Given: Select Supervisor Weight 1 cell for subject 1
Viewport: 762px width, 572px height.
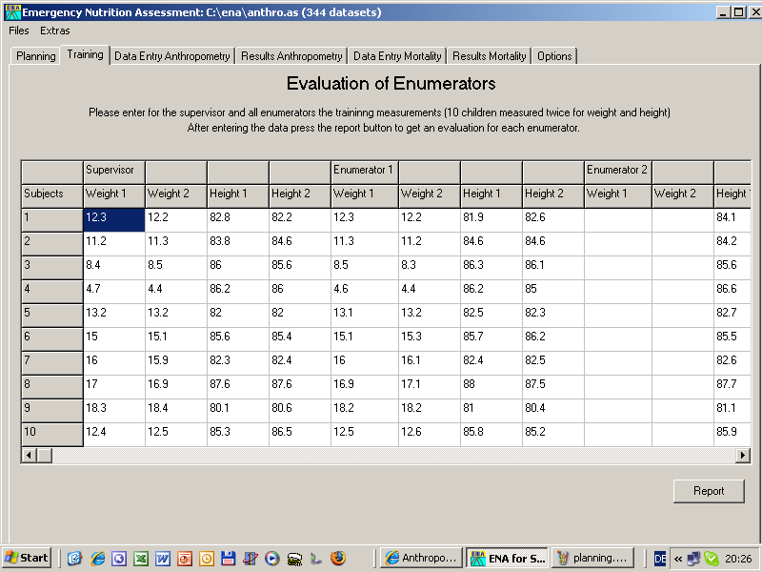Looking at the screenshot, I should click(x=114, y=217).
